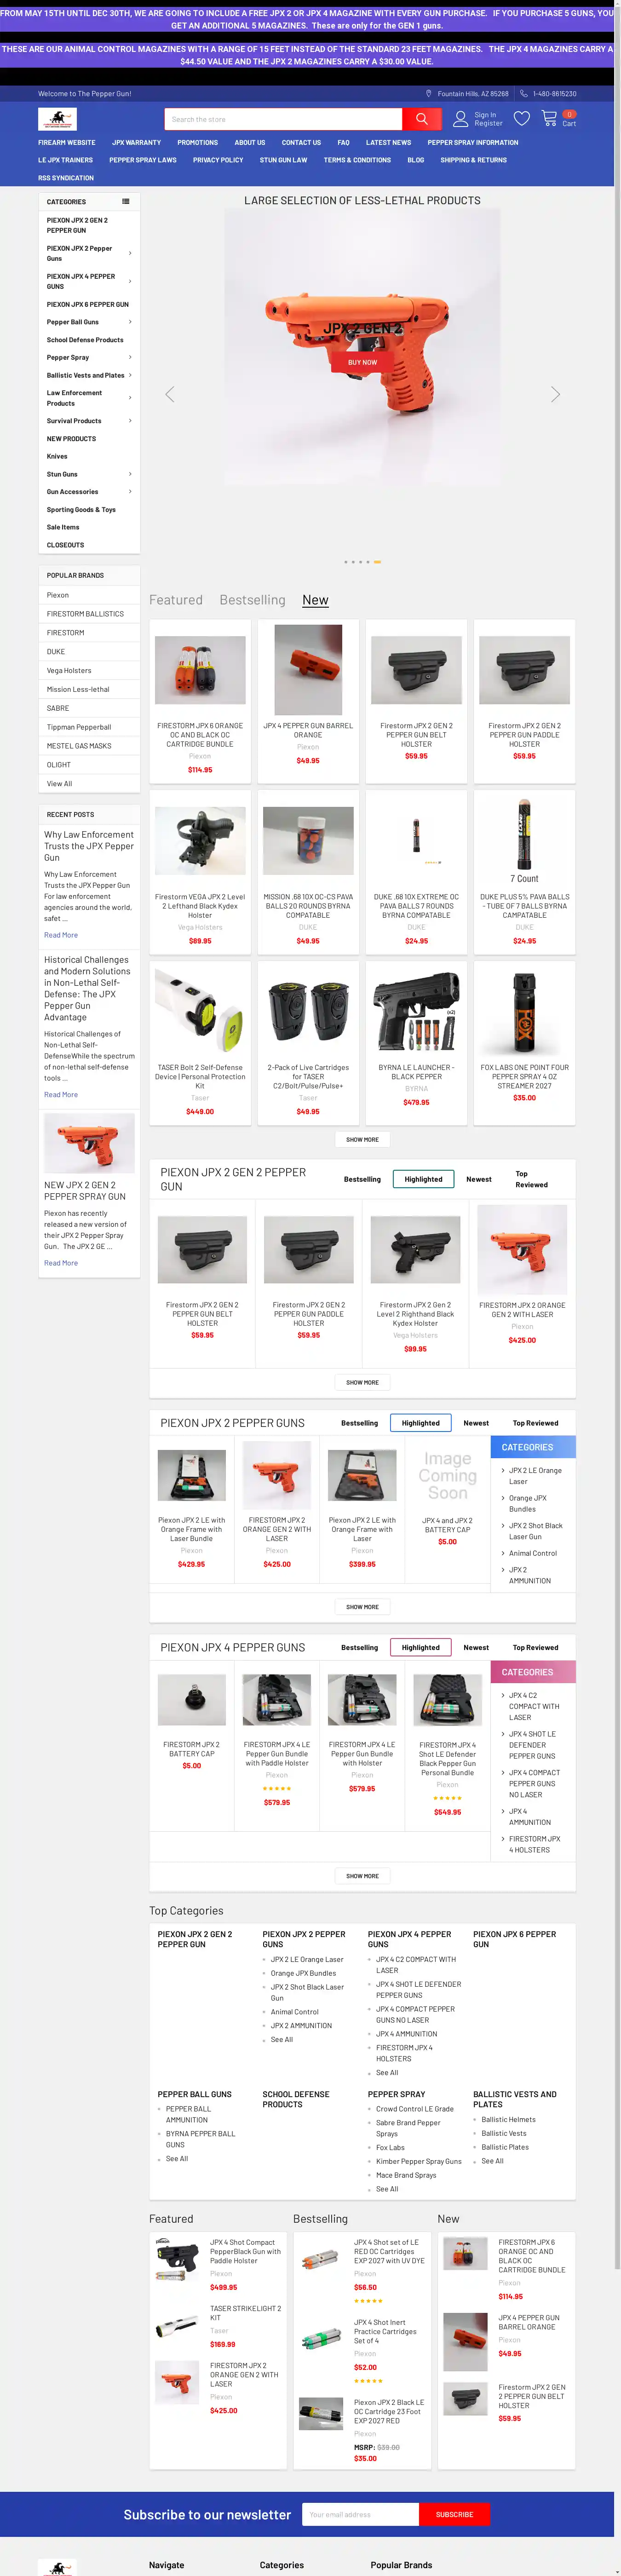Click The Pepper Gun store logo
Screen dimensions: 621x2576
[x=57, y=119]
